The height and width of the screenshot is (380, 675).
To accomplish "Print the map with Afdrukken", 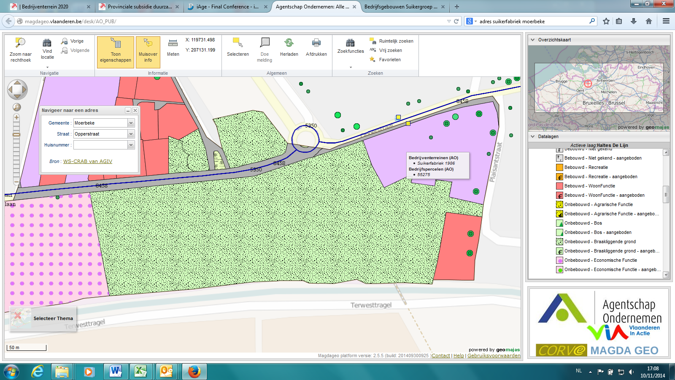I will [316, 47].
